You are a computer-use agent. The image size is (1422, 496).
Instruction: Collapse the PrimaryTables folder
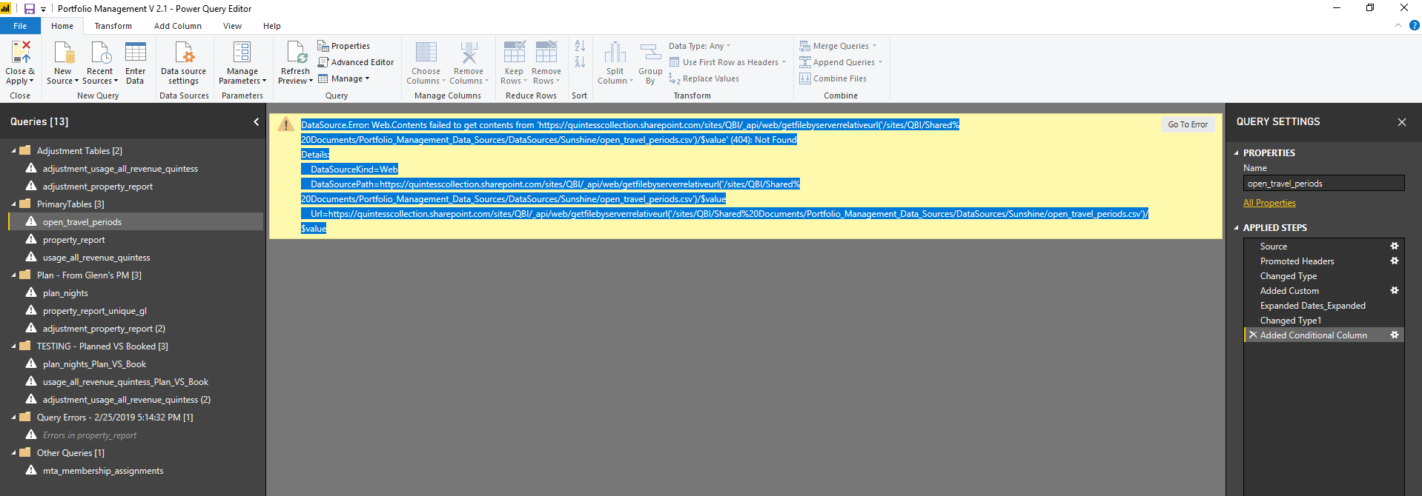coord(13,204)
